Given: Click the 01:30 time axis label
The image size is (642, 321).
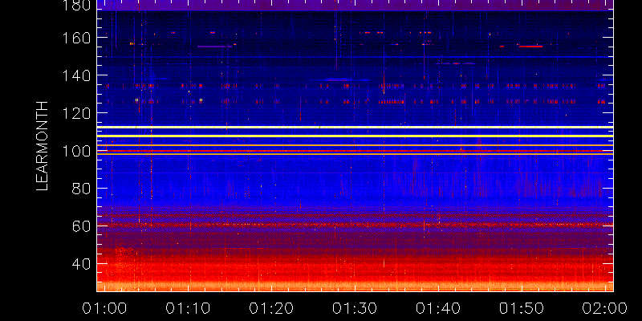Looking at the screenshot, I should tap(355, 308).
